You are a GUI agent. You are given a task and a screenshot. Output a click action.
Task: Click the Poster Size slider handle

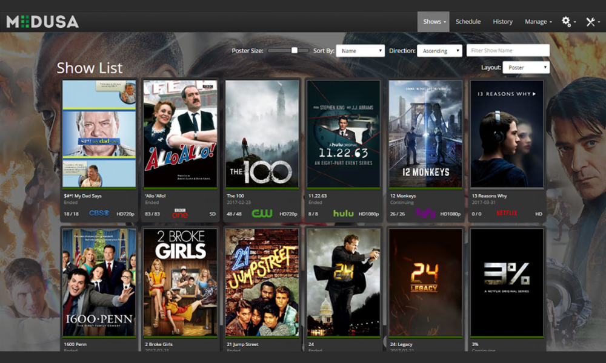pyautogui.click(x=295, y=51)
